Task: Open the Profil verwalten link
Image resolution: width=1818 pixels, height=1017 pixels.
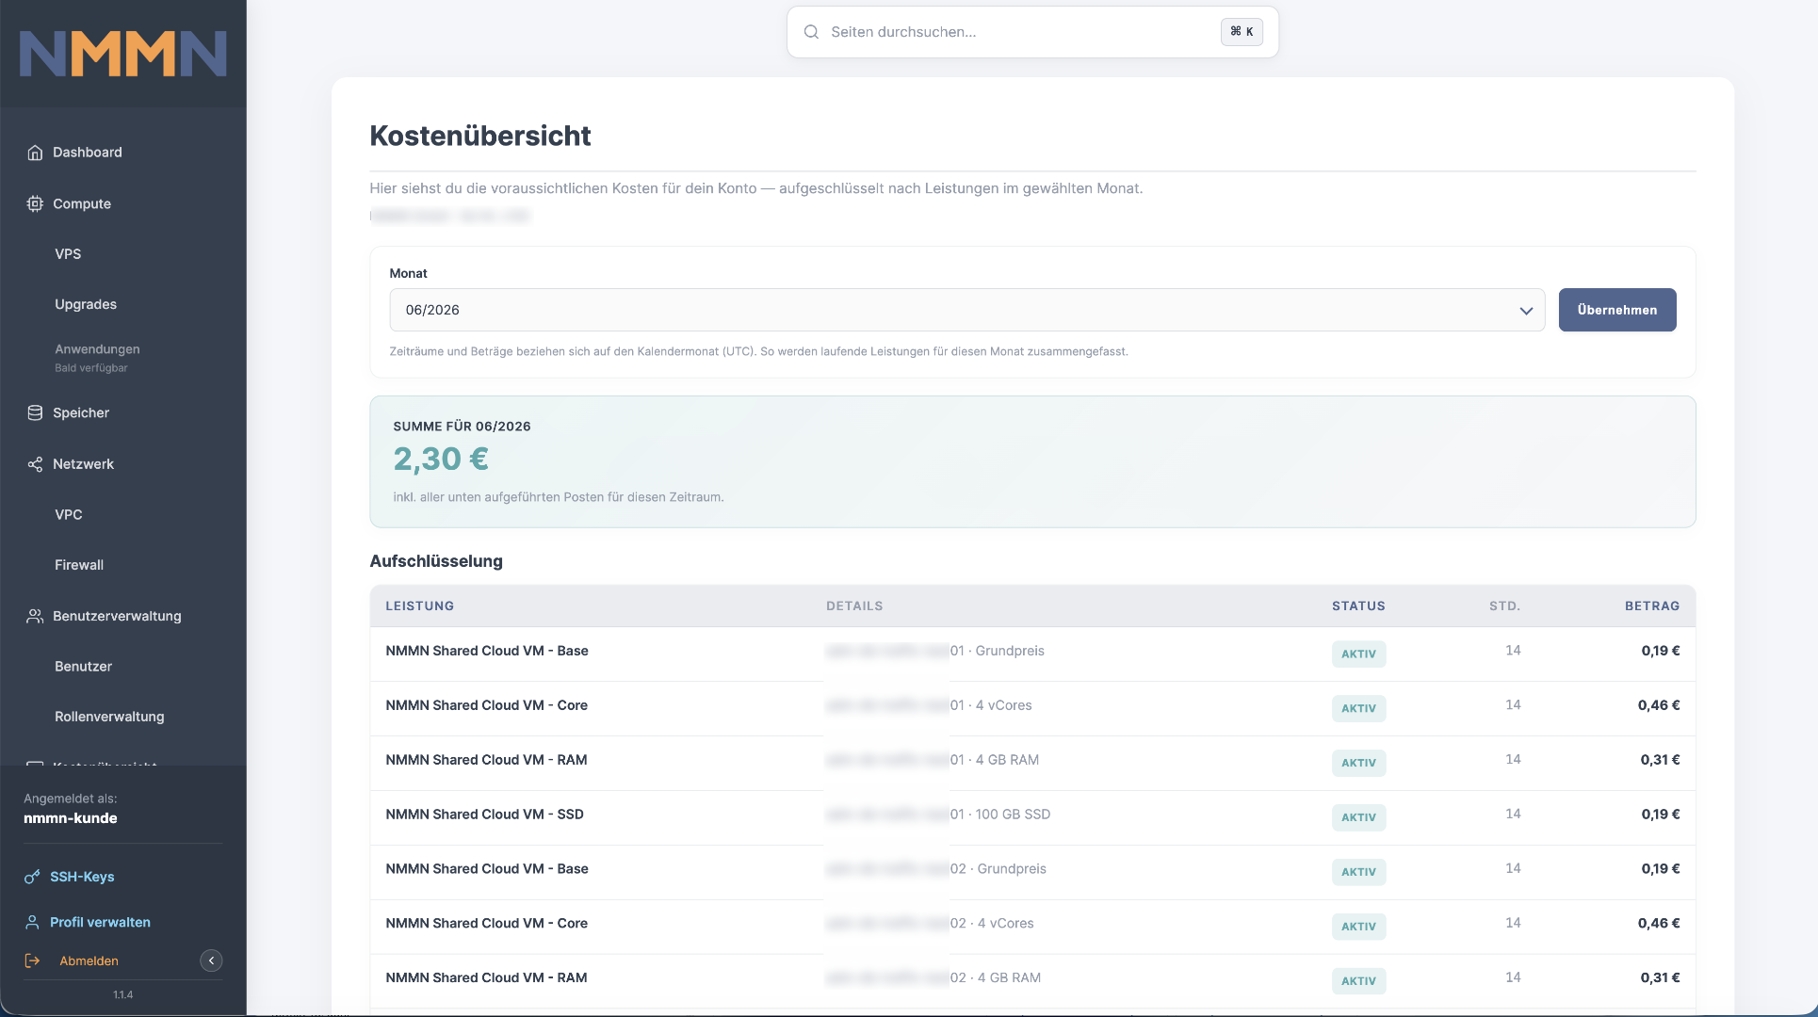Action: 100,922
